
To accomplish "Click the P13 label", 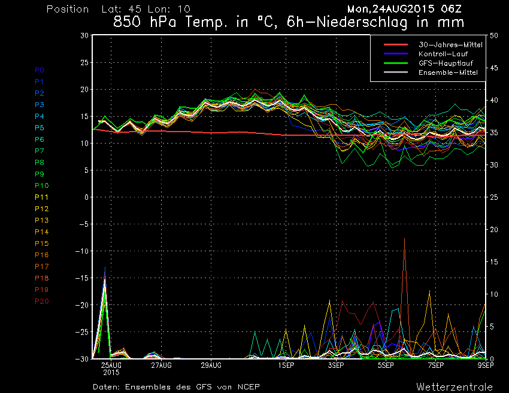I will [x=42, y=220].
